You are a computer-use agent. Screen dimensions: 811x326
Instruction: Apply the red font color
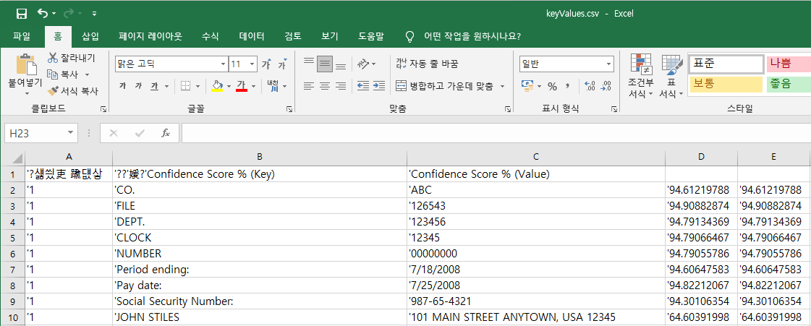(242, 86)
